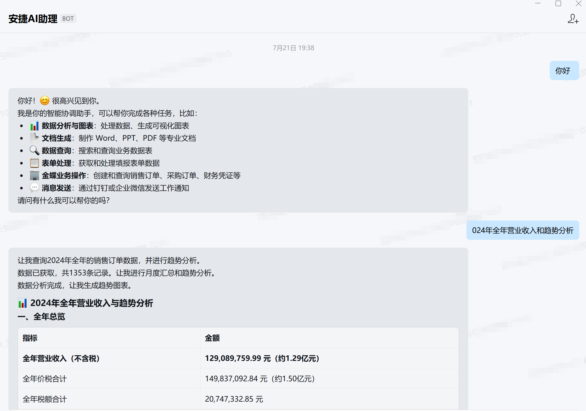Click the 7月21日 19:38 timestamp
The image size is (586, 411).
click(293, 48)
